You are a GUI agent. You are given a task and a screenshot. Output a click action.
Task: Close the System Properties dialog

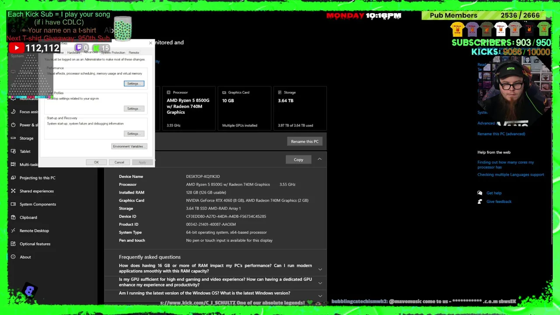pos(150,43)
